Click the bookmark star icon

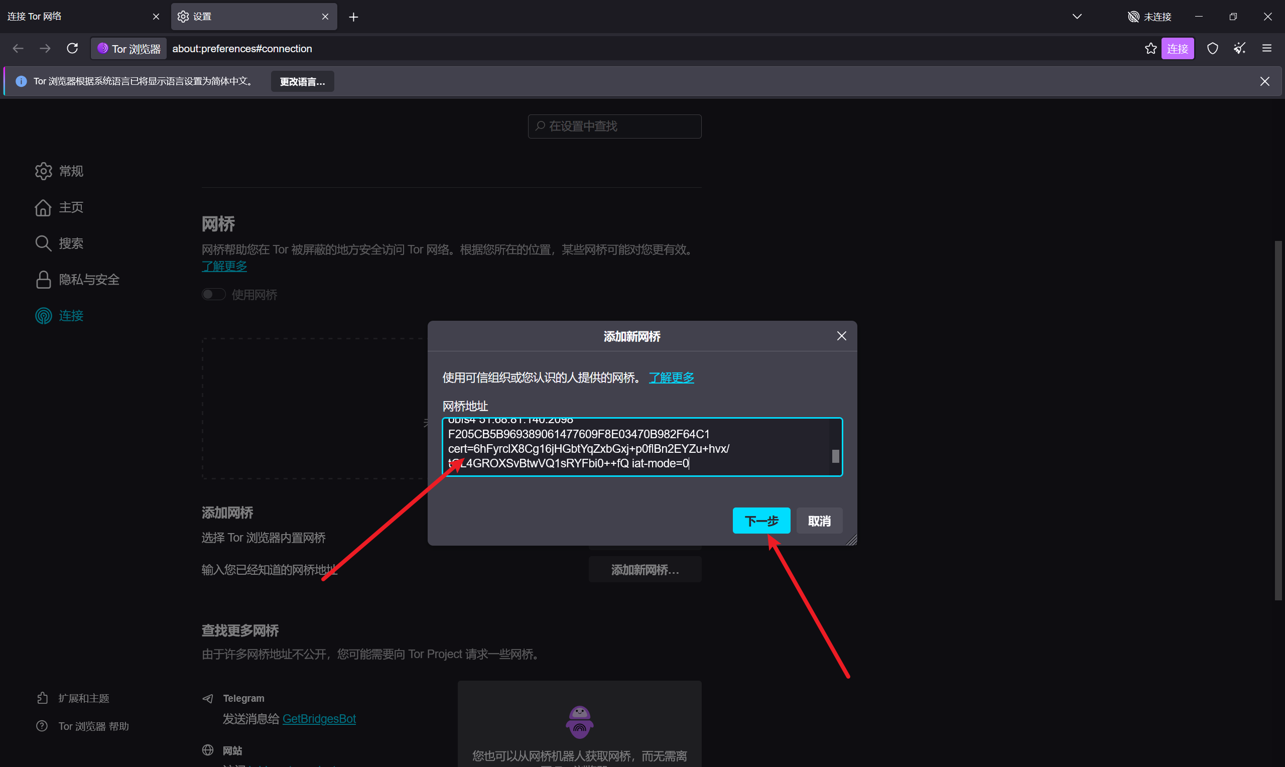pyautogui.click(x=1150, y=49)
